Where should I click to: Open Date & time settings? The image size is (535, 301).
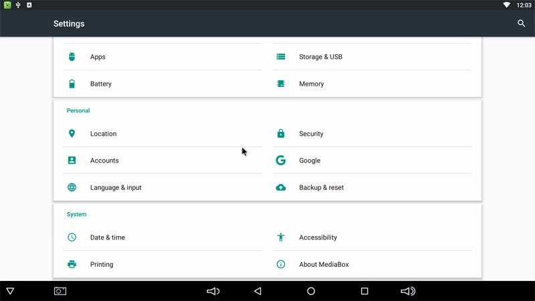(108, 237)
